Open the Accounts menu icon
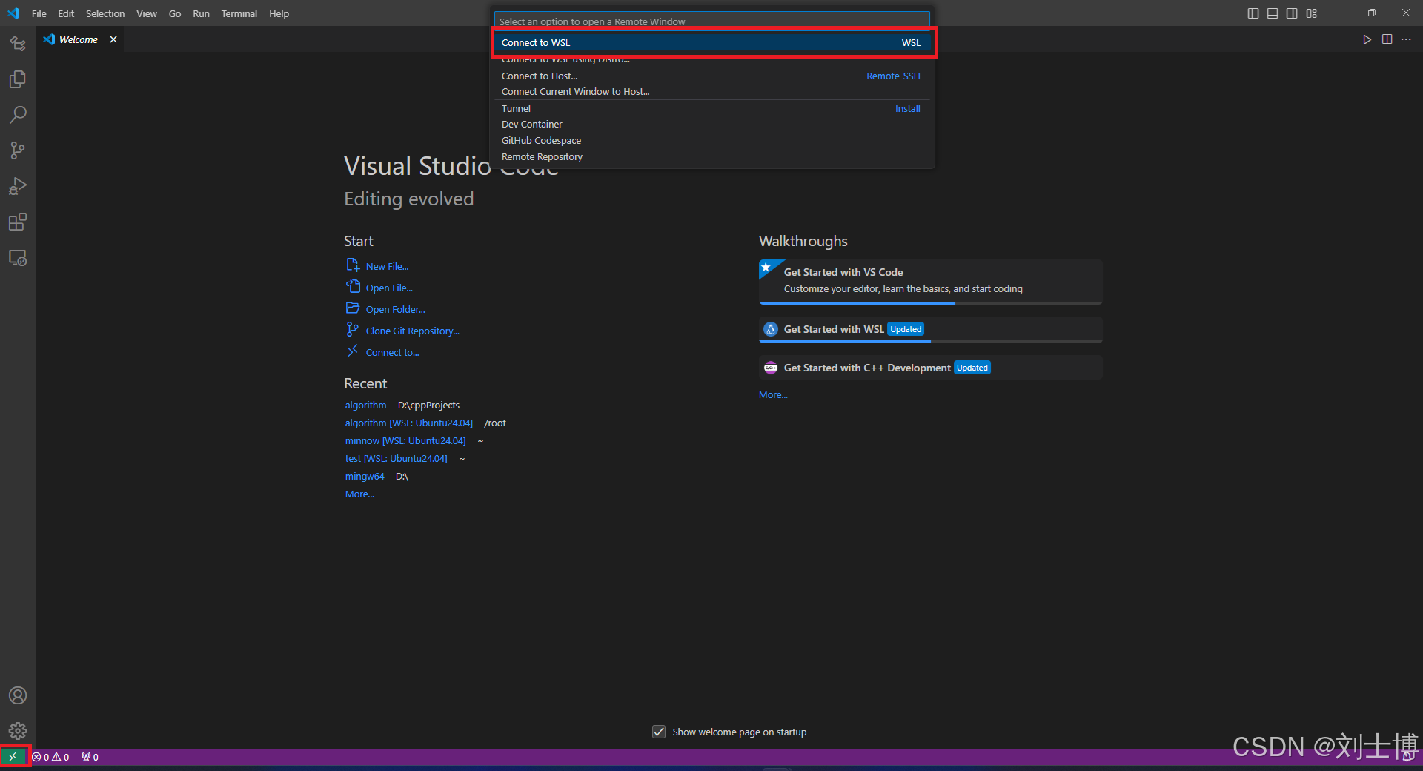The height and width of the screenshot is (771, 1423). (x=18, y=695)
